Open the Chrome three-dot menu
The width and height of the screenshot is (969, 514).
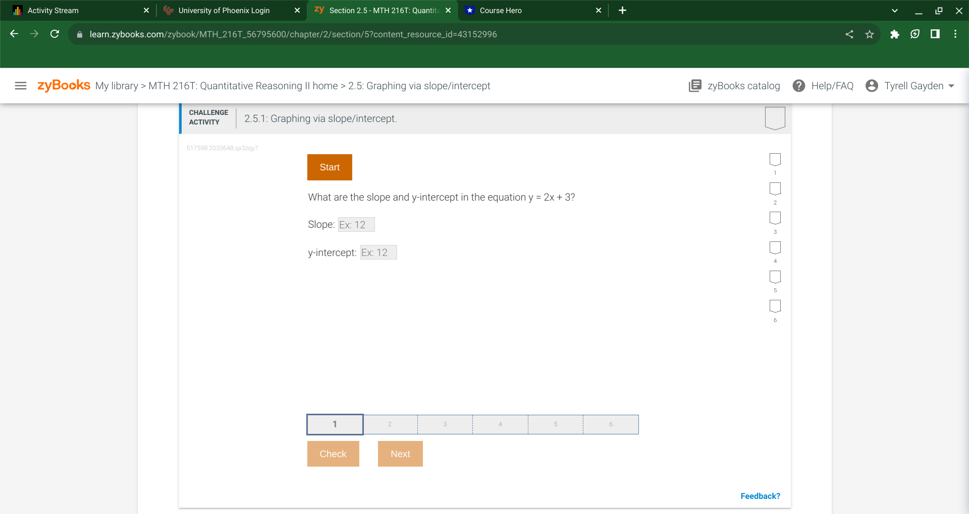[x=955, y=34]
